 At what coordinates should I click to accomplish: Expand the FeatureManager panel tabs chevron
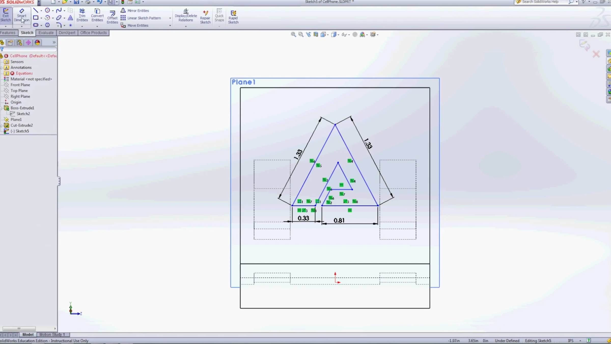54,42
